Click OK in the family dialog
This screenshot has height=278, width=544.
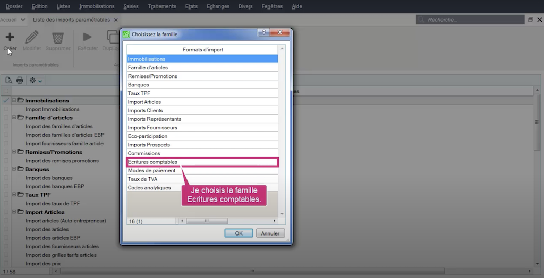pyautogui.click(x=239, y=233)
